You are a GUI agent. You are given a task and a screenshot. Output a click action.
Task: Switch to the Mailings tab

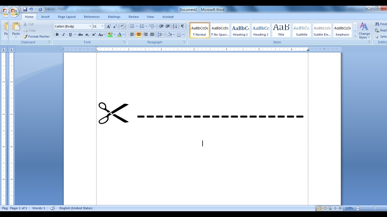click(x=114, y=17)
